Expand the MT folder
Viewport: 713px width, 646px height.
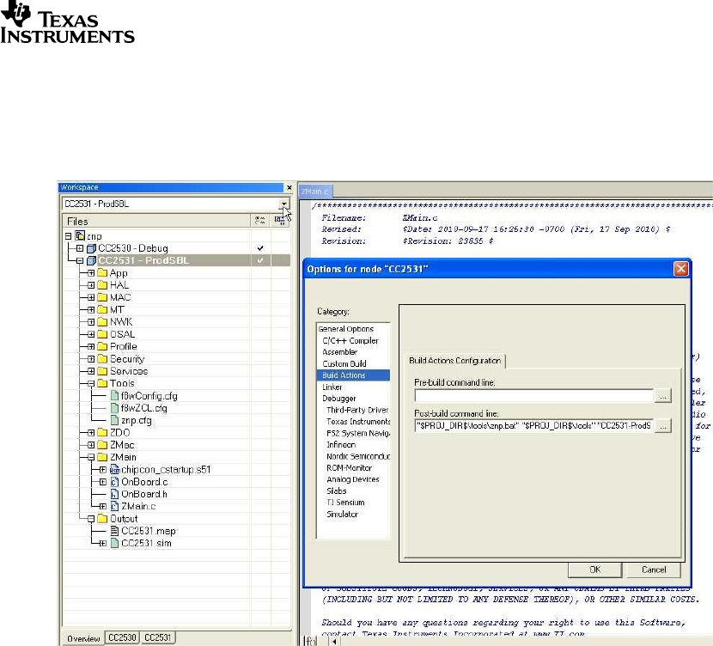pyautogui.click(x=91, y=309)
